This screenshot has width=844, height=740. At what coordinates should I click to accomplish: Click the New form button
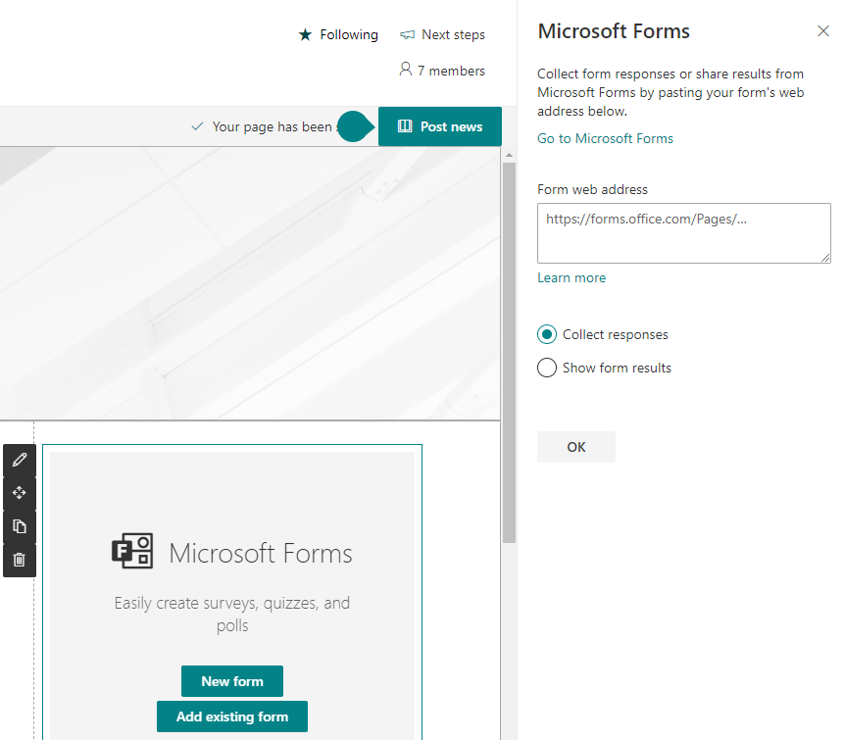point(232,681)
